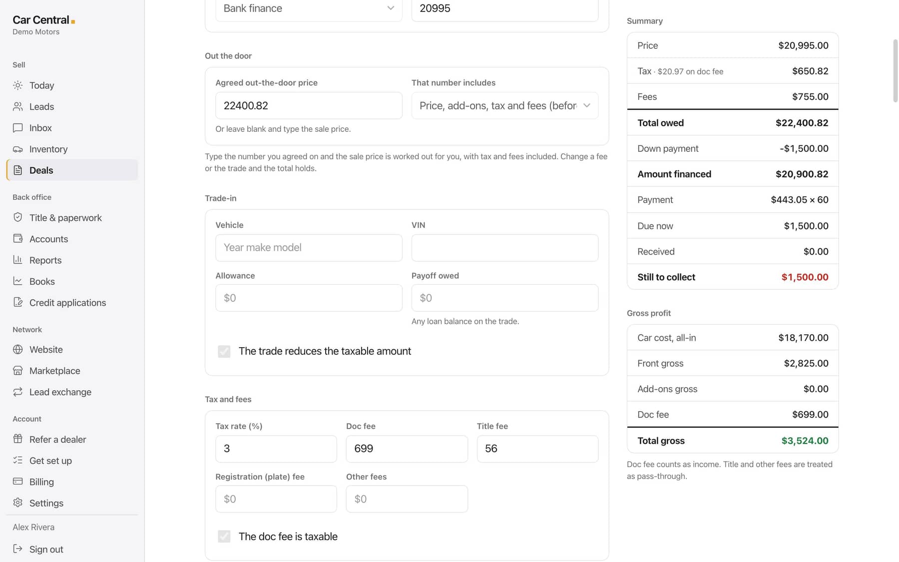Click the Registration (plate) fee field
This screenshot has height=562, width=899.
click(276, 499)
